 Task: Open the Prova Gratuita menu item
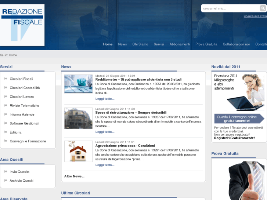click(206, 44)
